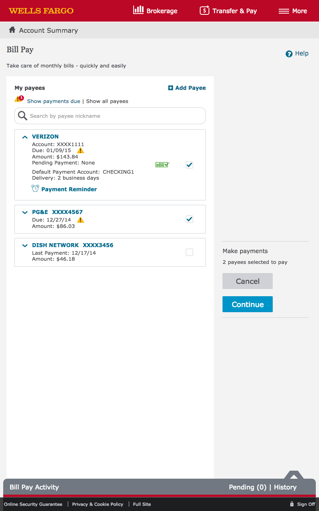Collapse the Verizon payee details

point(25,137)
